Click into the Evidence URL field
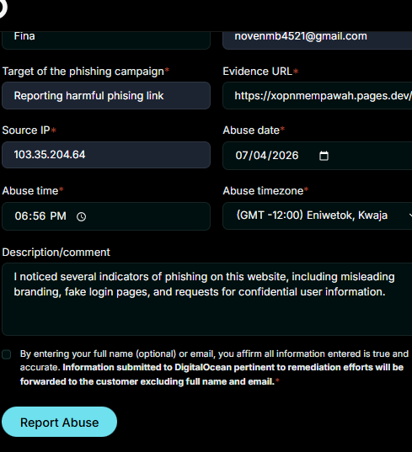Viewport: 412px width, 452px height. pyautogui.click(x=318, y=95)
